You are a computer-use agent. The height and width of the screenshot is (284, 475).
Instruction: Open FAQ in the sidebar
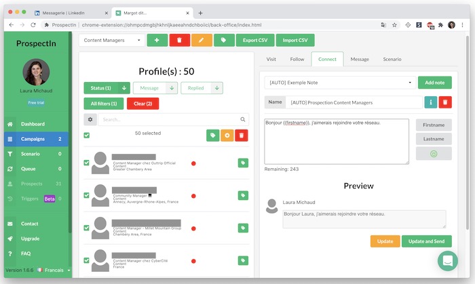tap(36, 253)
